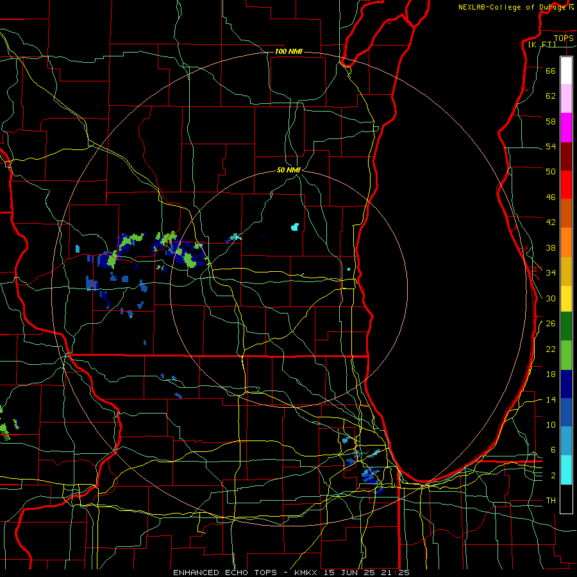Click the "62" legend value

click(551, 96)
